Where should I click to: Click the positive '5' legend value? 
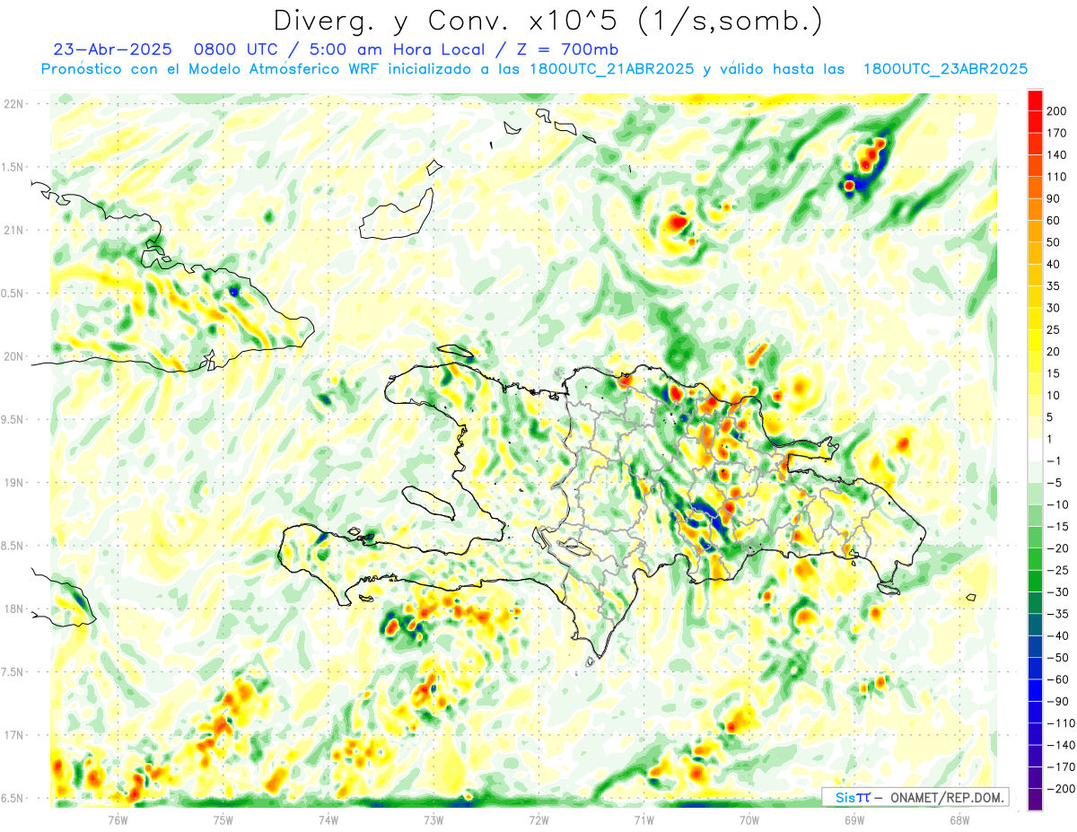pyautogui.click(x=1051, y=417)
